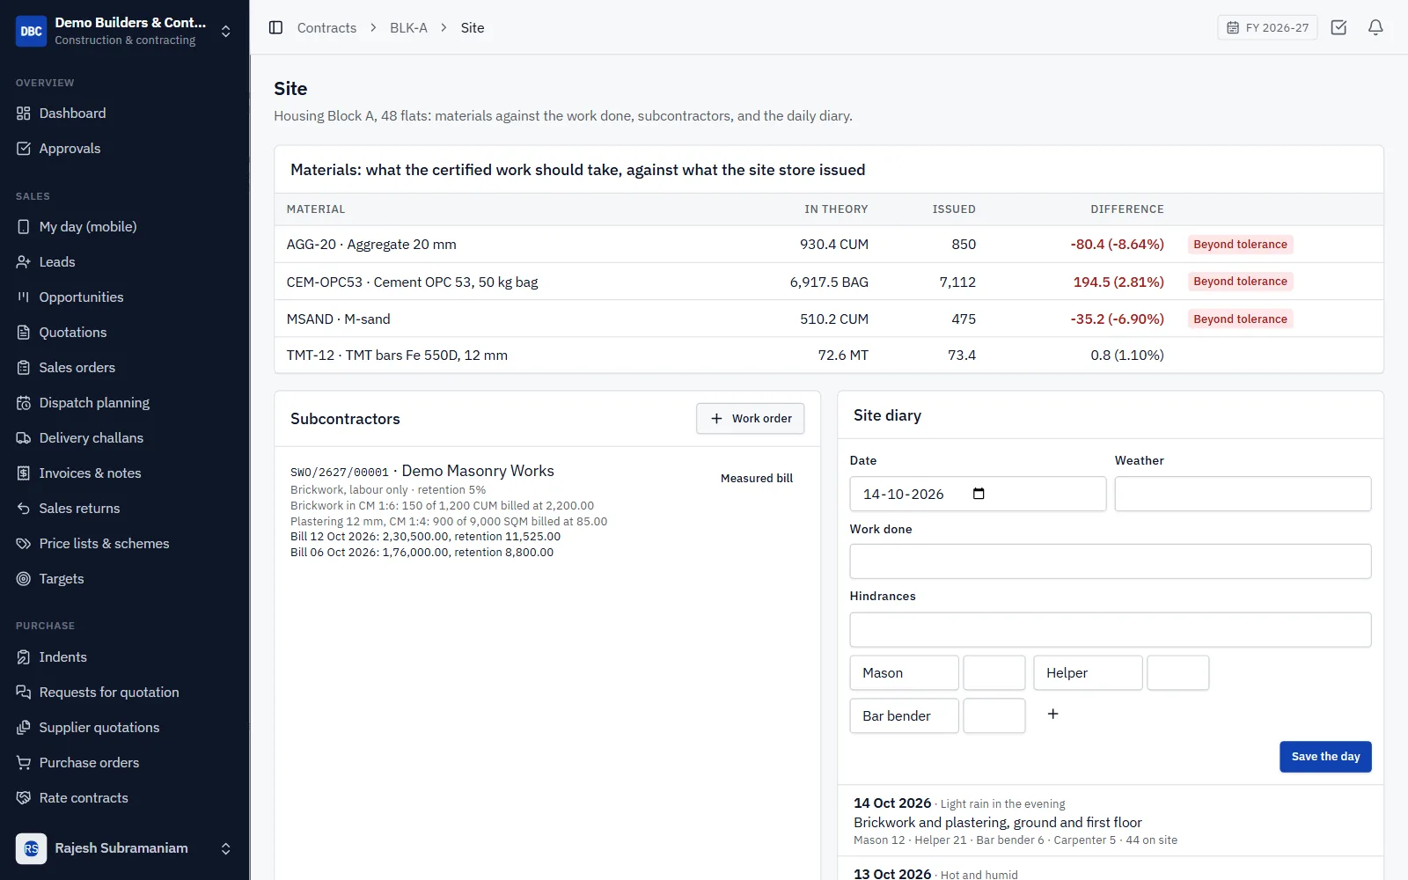
Task: Click the Work done input field
Action: 1111,561
